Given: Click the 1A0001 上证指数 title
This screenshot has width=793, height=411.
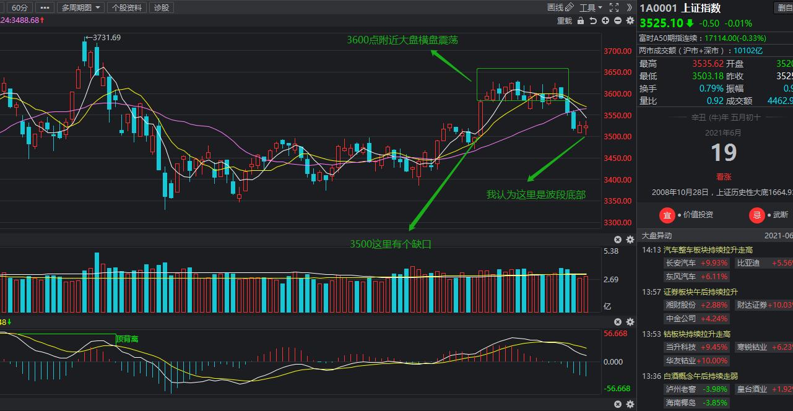Looking at the screenshot, I should click(680, 8).
